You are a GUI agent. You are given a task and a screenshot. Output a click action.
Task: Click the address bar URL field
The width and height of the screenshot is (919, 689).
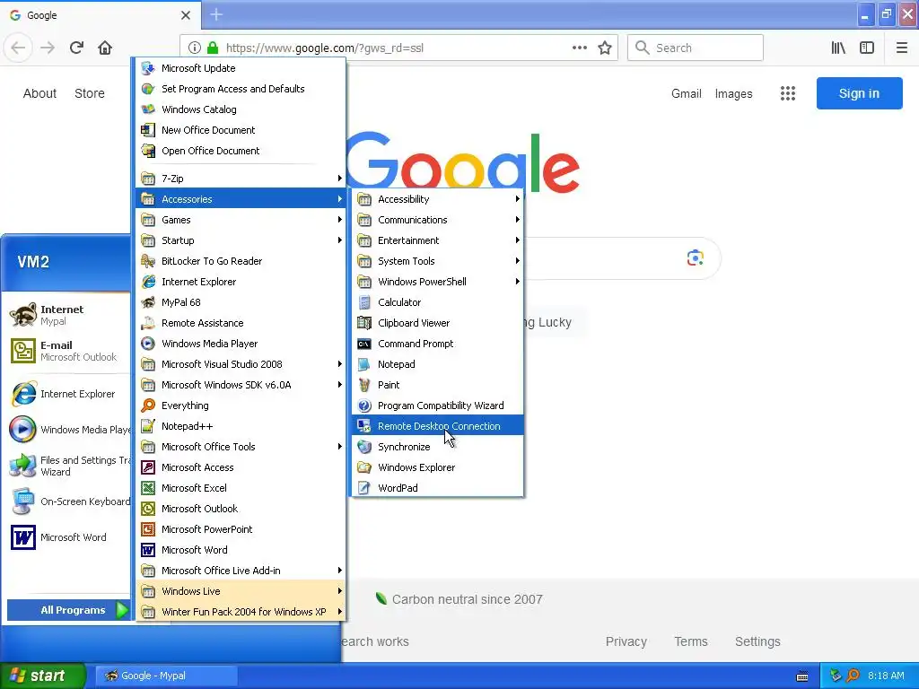tap(398, 48)
